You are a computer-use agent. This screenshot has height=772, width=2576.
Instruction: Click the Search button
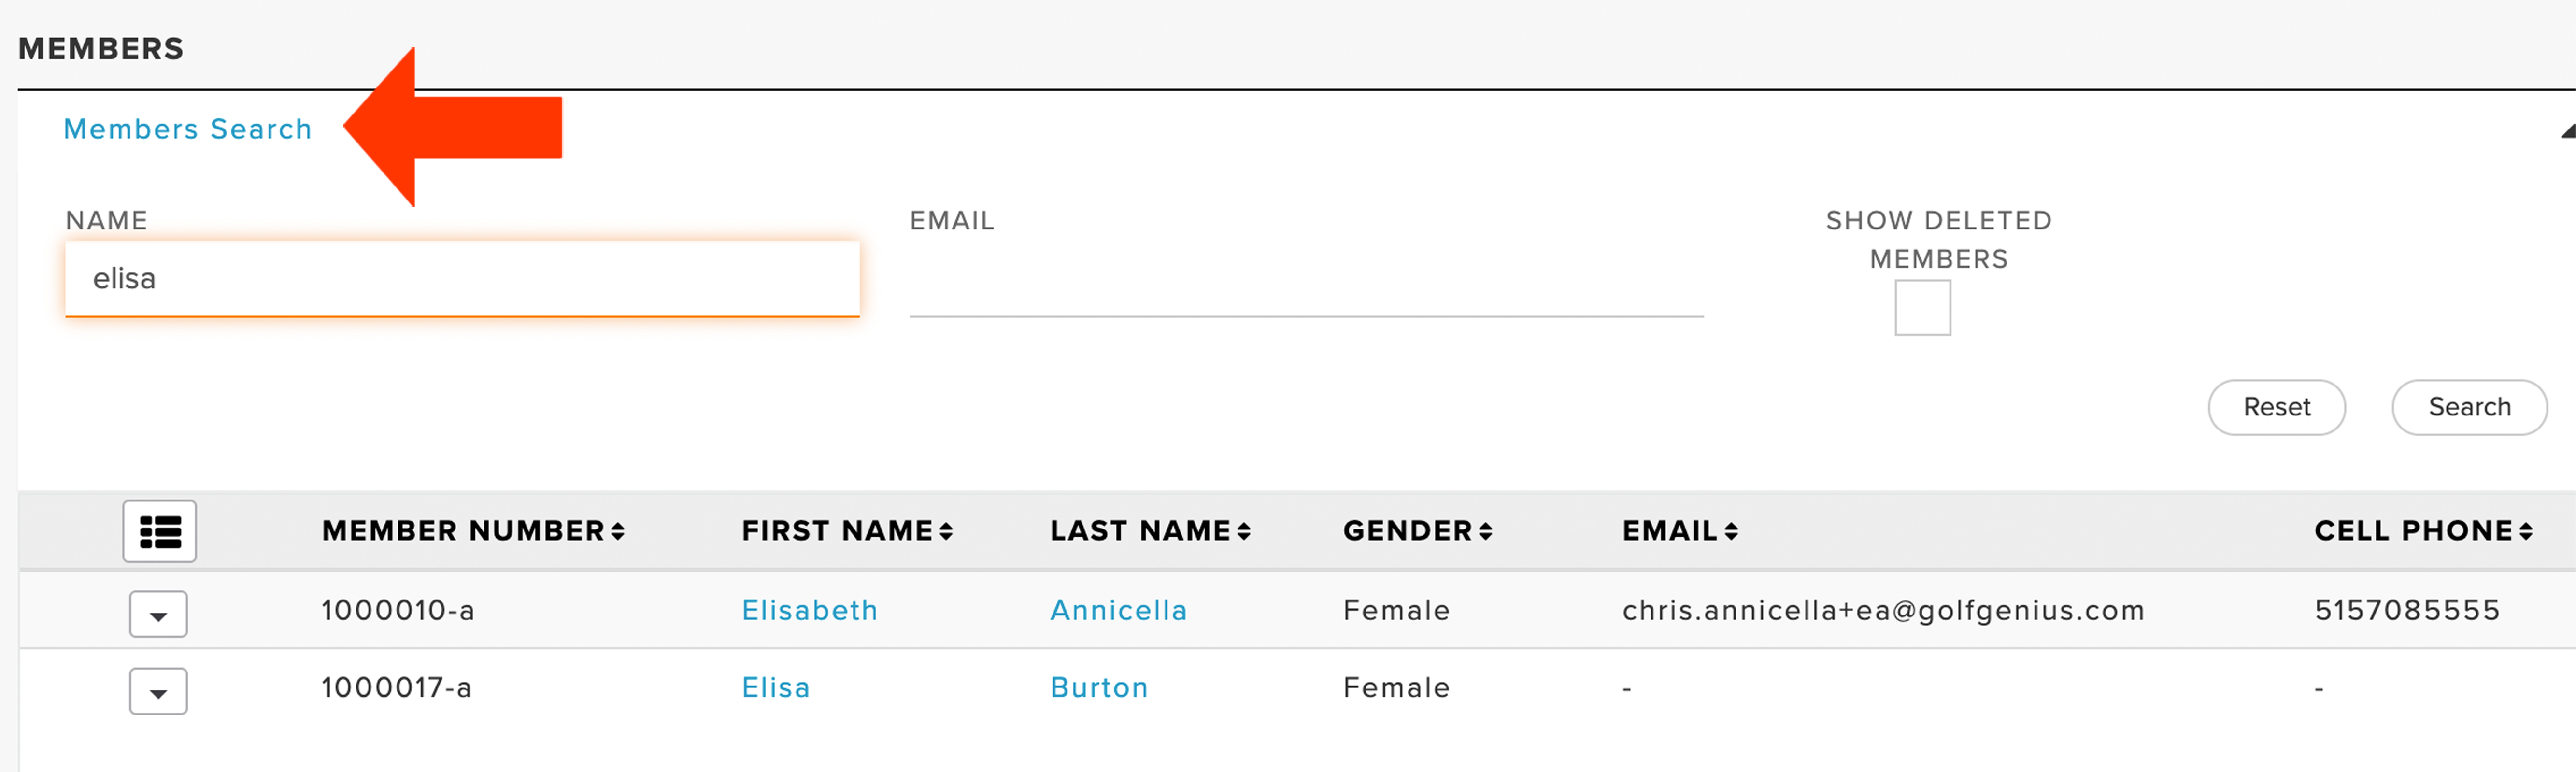[2469, 407]
